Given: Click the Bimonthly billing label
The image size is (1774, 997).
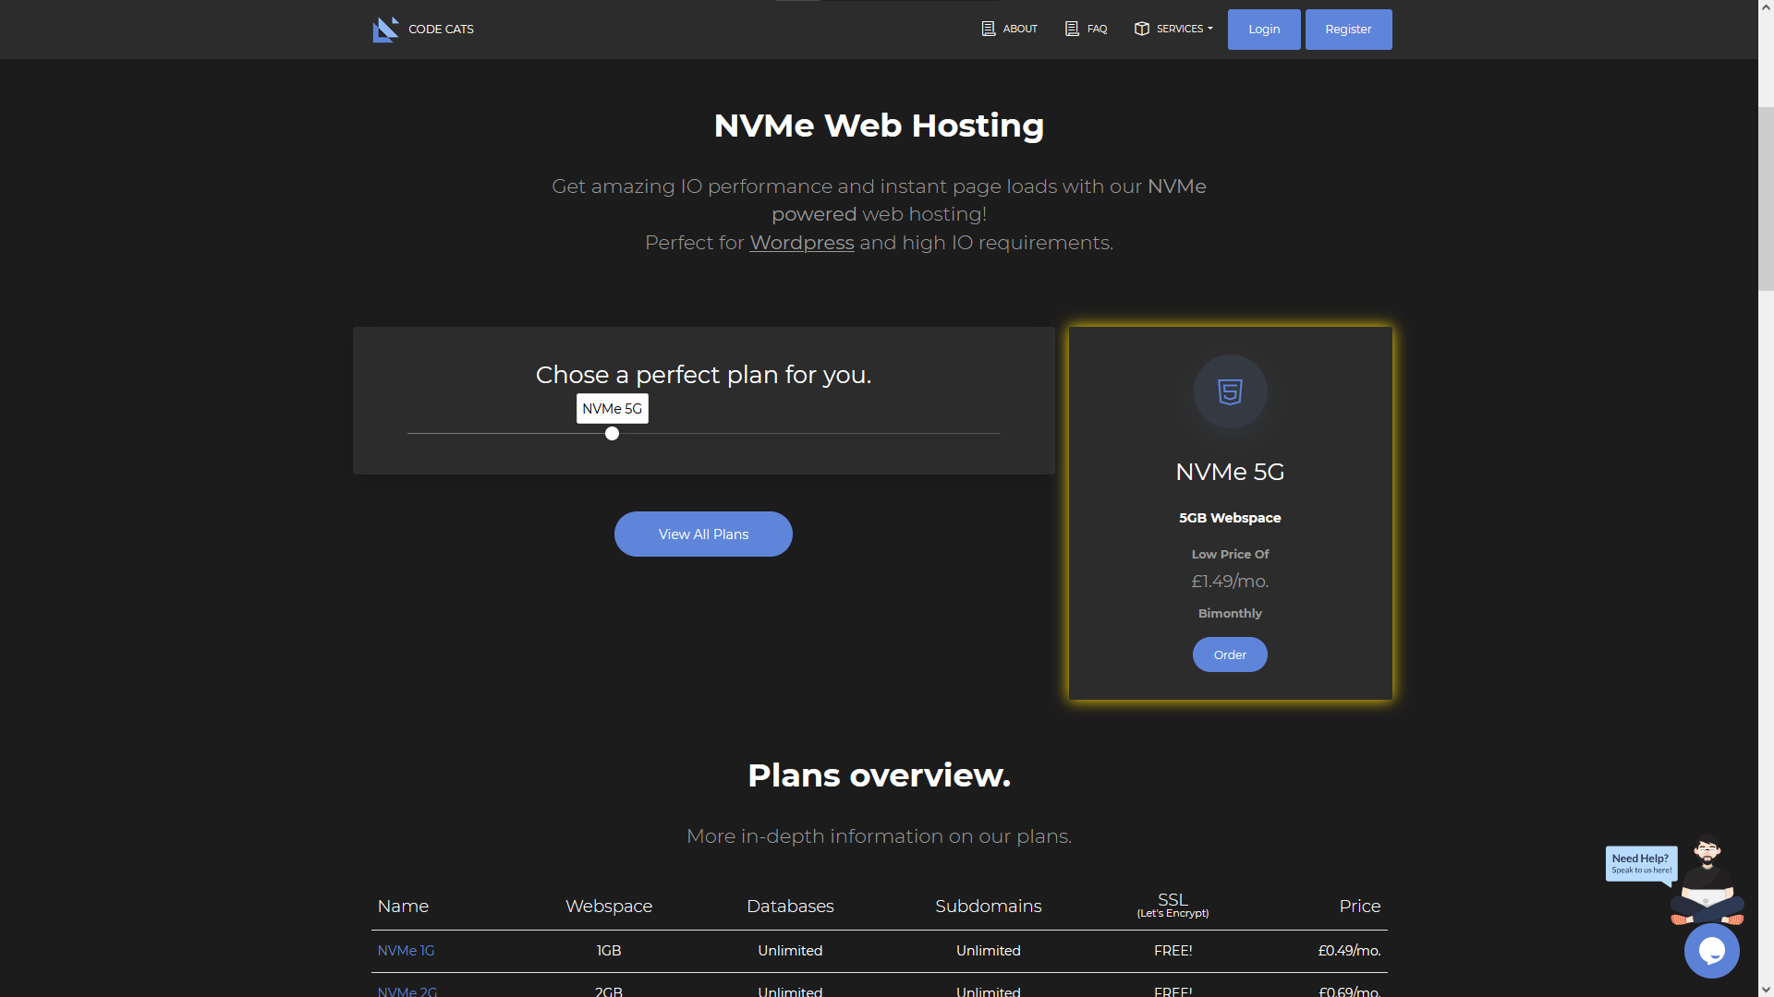Looking at the screenshot, I should 1230,614.
